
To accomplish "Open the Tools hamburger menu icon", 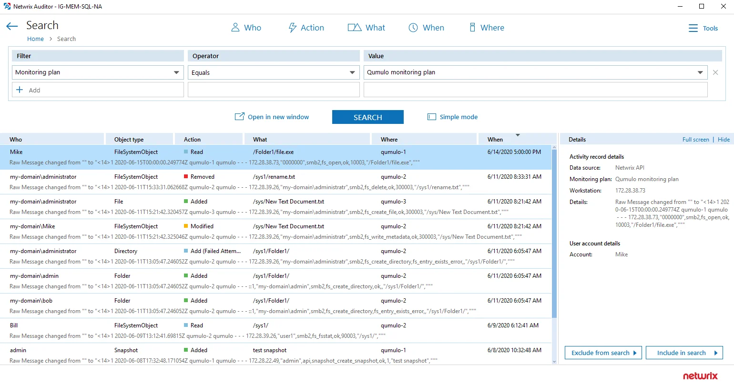I will coord(693,29).
